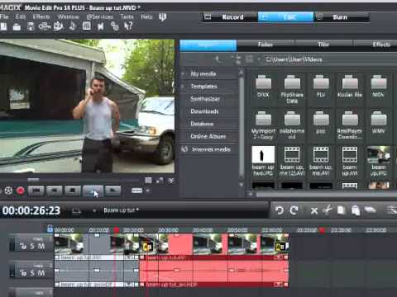Click the scissors cut tool
Image resolution: width=397 pixels, height=297 pixels.
[x=328, y=210]
